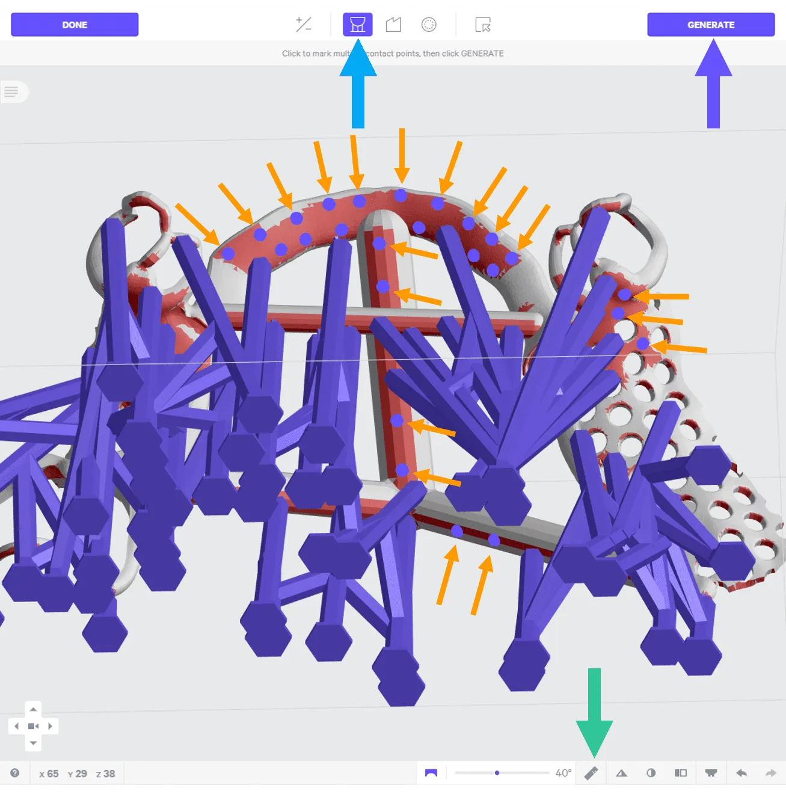
Task: Rotate camera view downward
Action: pyautogui.click(x=34, y=743)
